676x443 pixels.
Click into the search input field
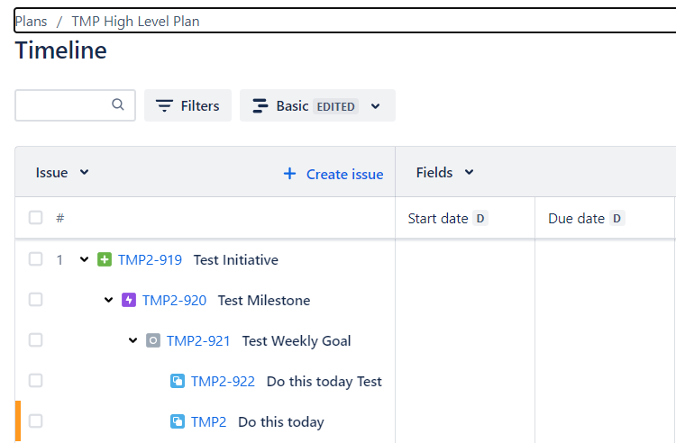tap(75, 105)
